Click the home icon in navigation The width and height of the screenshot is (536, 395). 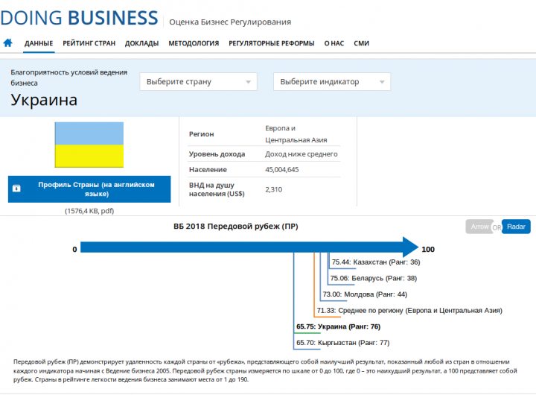tap(8, 42)
